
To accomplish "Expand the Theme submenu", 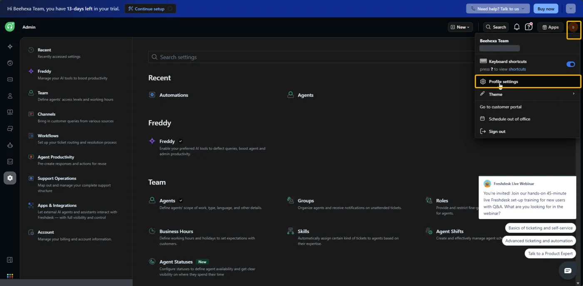I will (527, 94).
